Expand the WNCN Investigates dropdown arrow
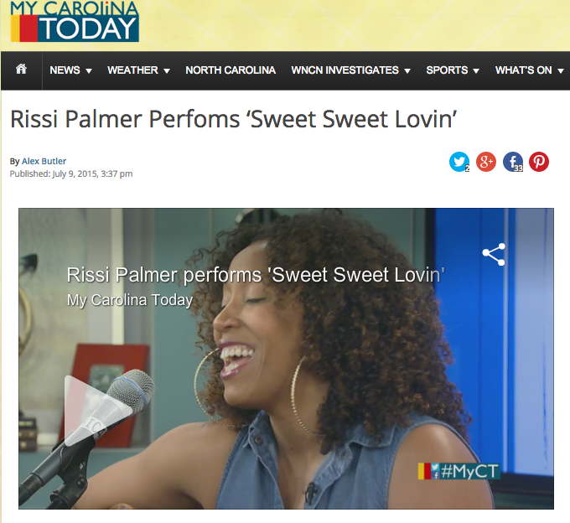Image resolution: width=570 pixels, height=523 pixels. 407,71
